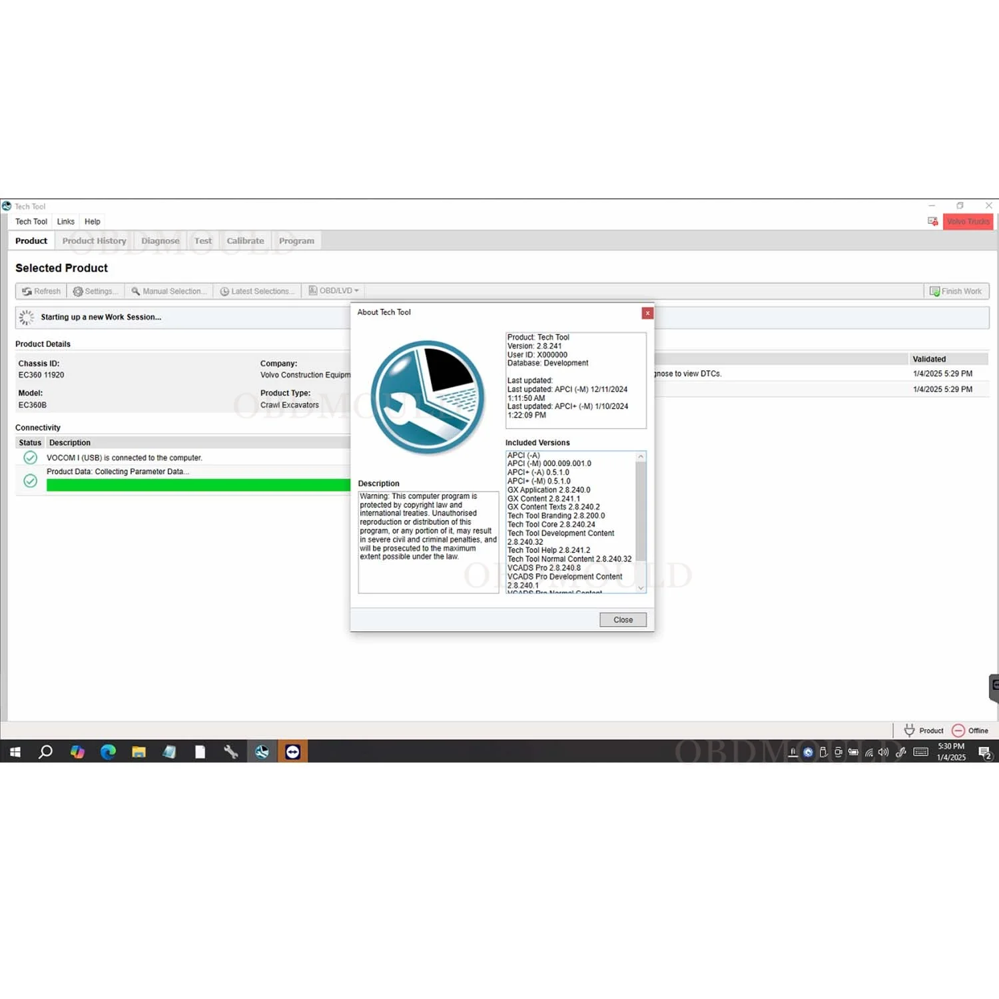Open TeamViewer from the taskbar
The width and height of the screenshot is (999, 999).
pyautogui.click(x=292, y=752)
